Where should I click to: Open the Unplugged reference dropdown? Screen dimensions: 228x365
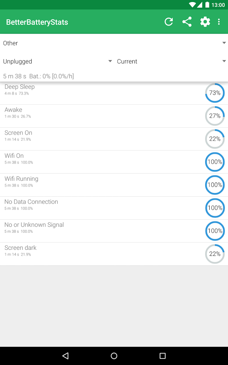(x=57, y=62)
